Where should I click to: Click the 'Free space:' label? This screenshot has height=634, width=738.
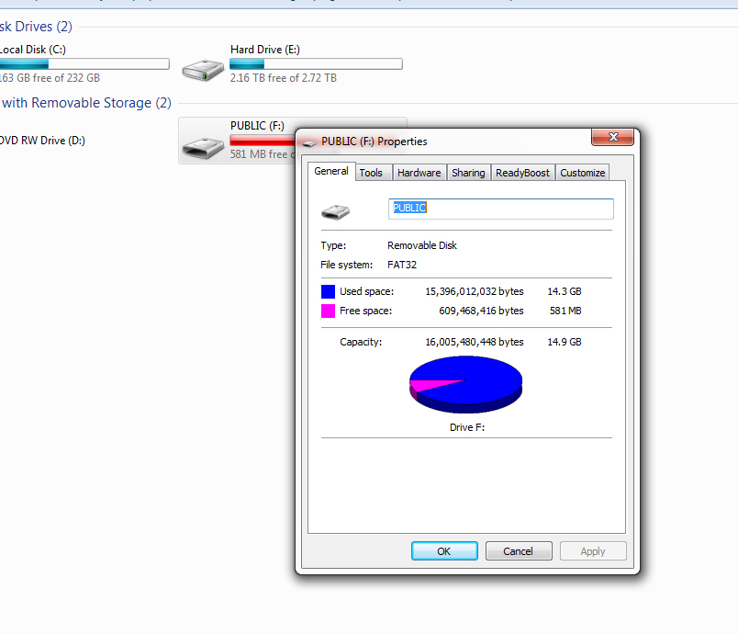(x=365, y=311)
